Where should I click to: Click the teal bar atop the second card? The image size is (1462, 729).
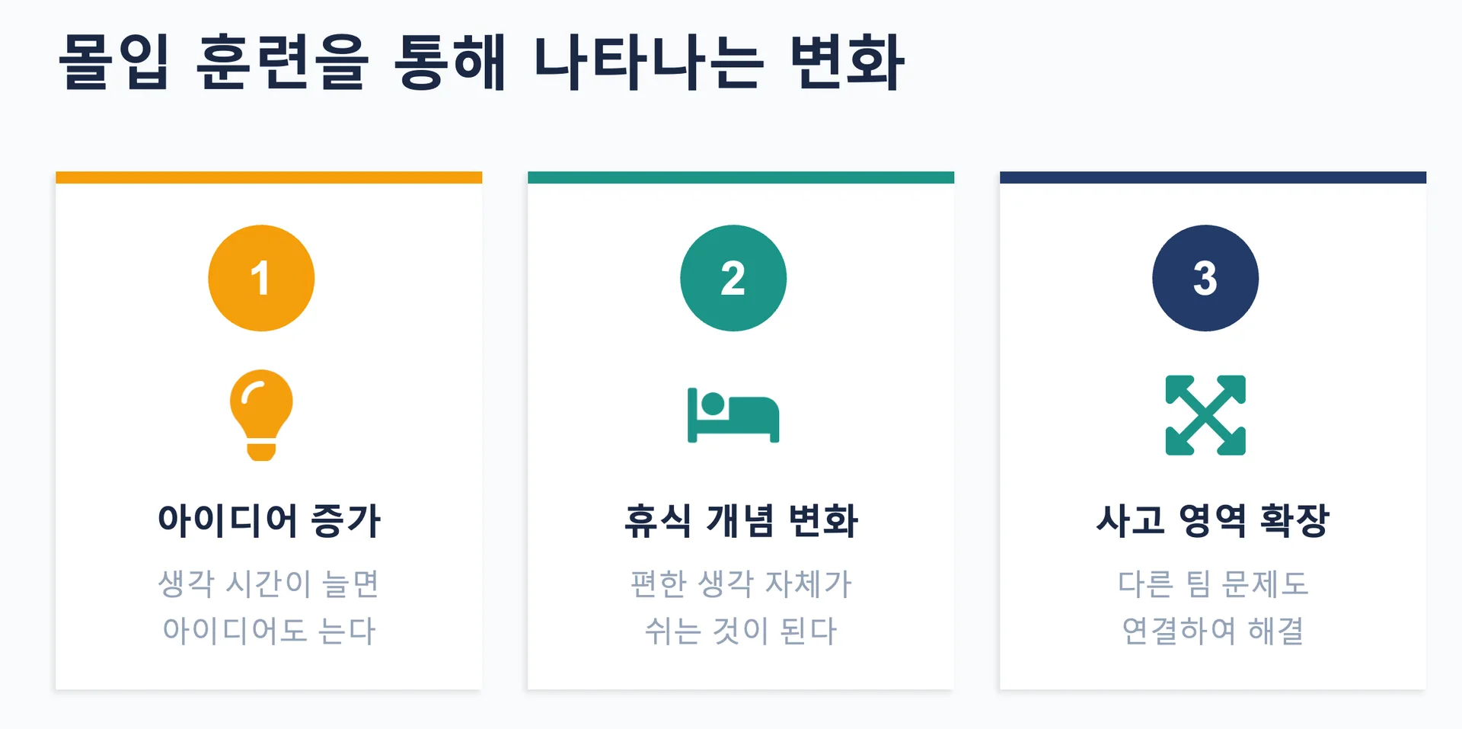[x=741, y=177]
